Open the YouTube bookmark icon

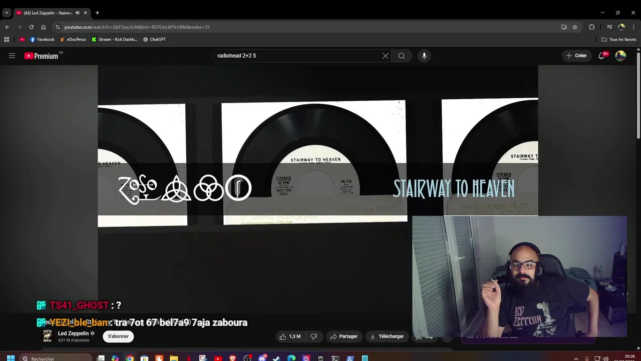(22, 39)
